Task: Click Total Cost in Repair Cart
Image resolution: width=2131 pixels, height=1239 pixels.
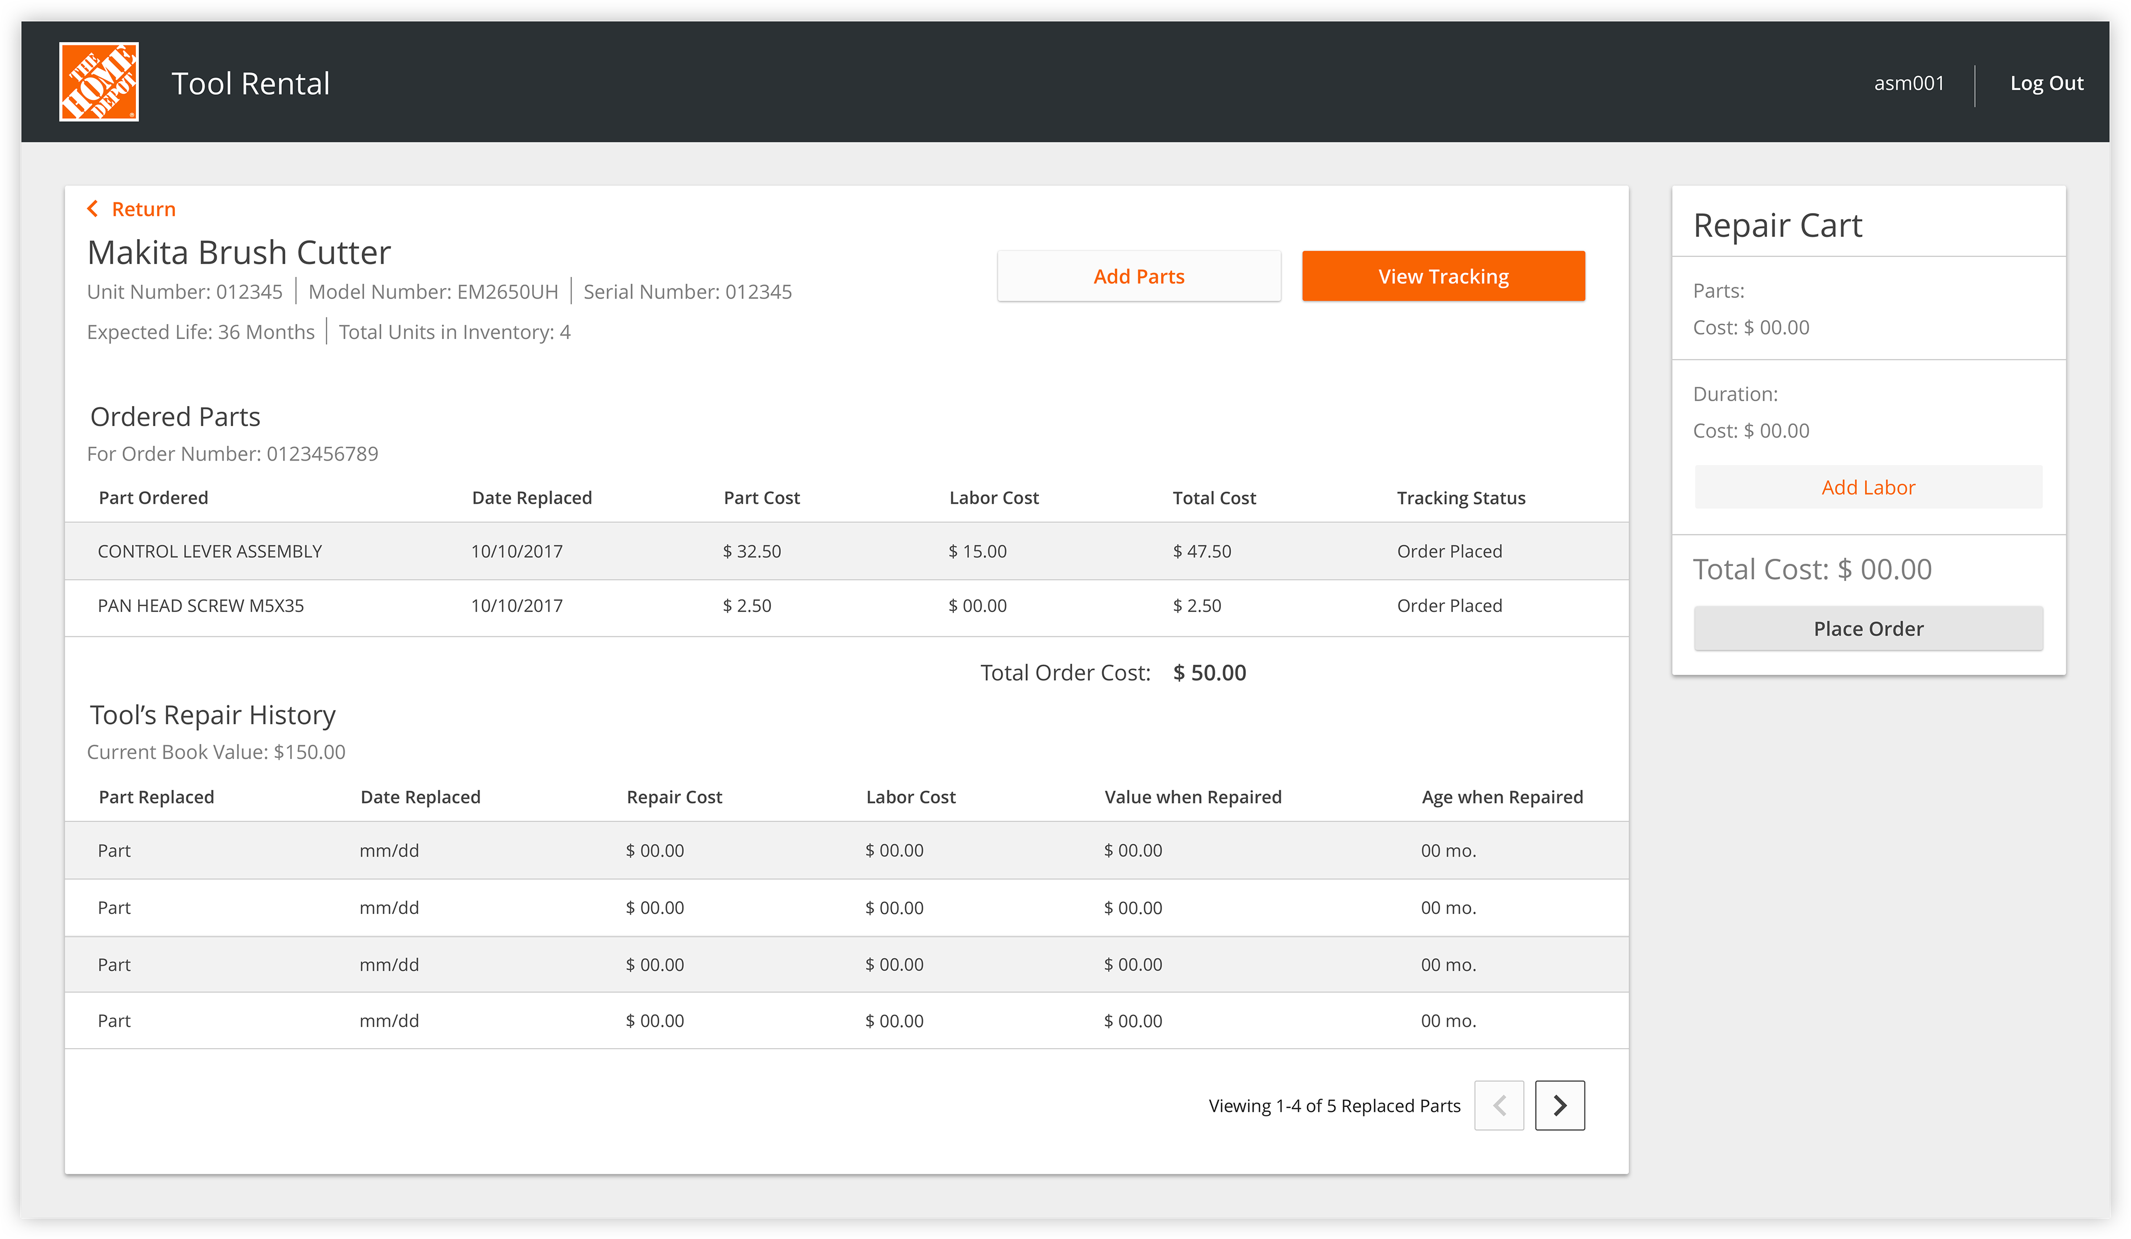Action: [1812, 569]
